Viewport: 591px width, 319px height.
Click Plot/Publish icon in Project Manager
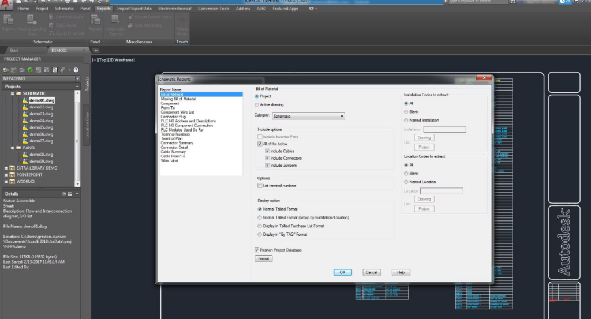[62, 70]
